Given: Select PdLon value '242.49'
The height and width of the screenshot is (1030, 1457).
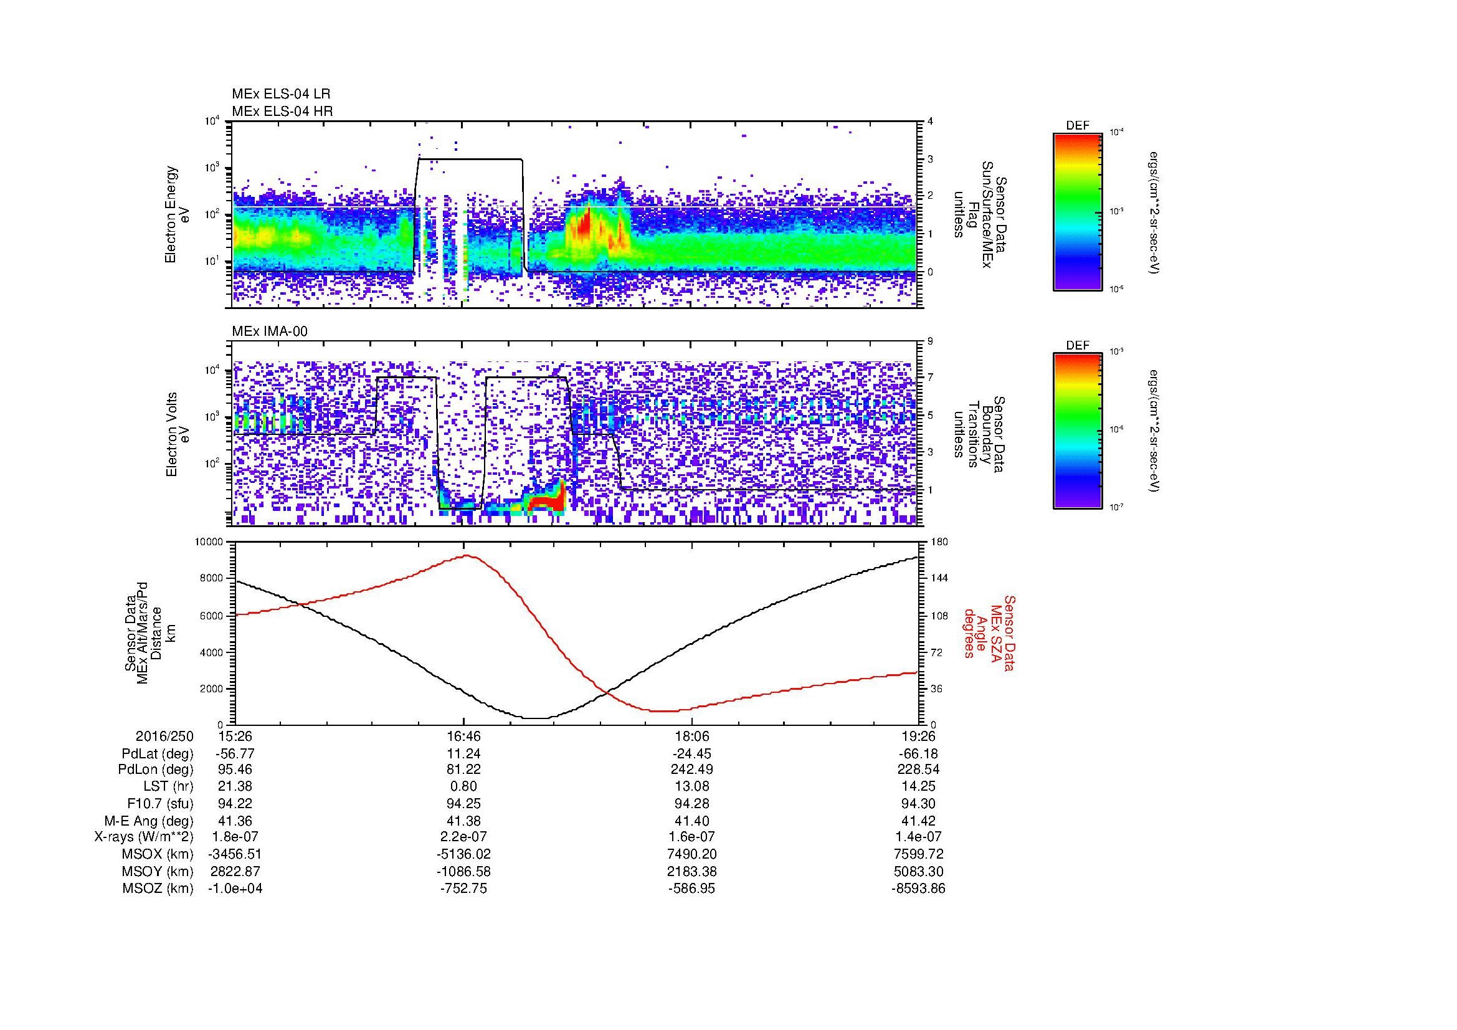Looking at the screenshot, I should pyautogui.click(x=691, y=770).
